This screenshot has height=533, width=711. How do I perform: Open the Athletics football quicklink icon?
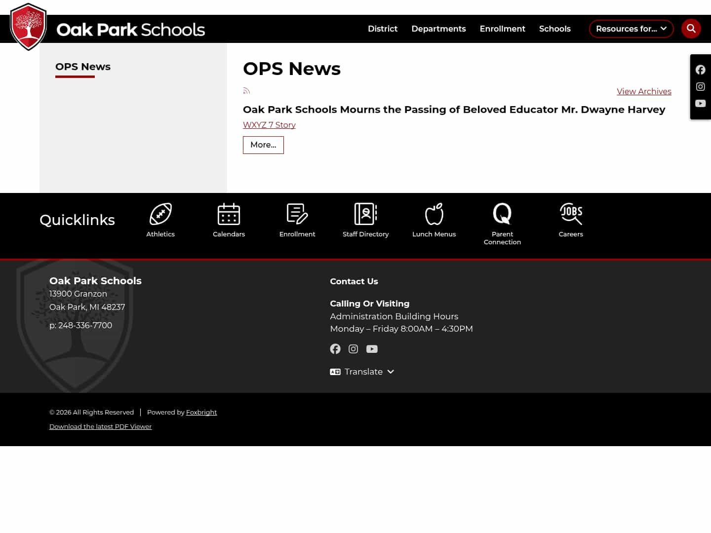click(x=160, y=214)
